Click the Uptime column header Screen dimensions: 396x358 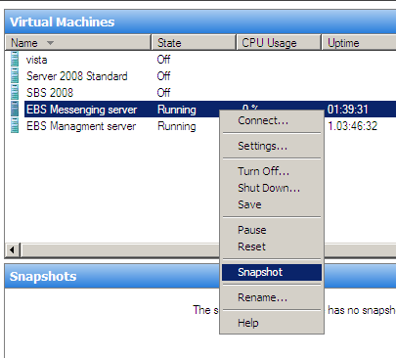359,43
